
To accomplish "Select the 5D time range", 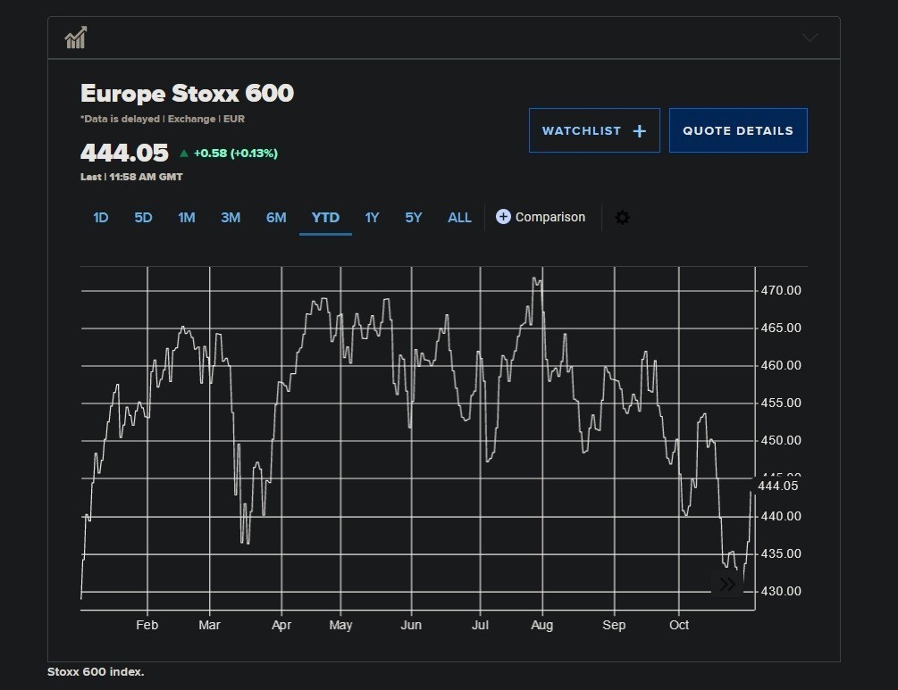I will pyautogui.click(x=143, y=218).
